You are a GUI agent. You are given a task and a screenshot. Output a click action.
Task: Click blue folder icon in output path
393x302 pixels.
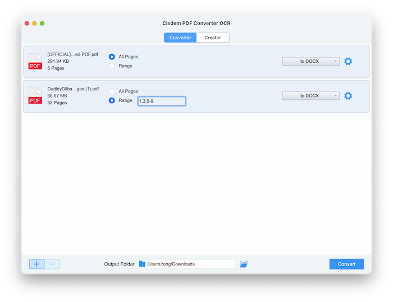[142, 264]
